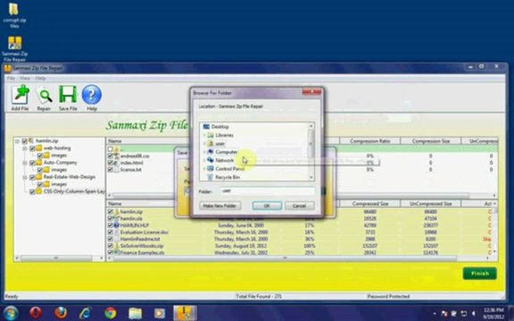Screen dimensions: 514x321
Task: Toggle the Real-Estate-Web-Design folder checkbox
Action: click(32, 177)
